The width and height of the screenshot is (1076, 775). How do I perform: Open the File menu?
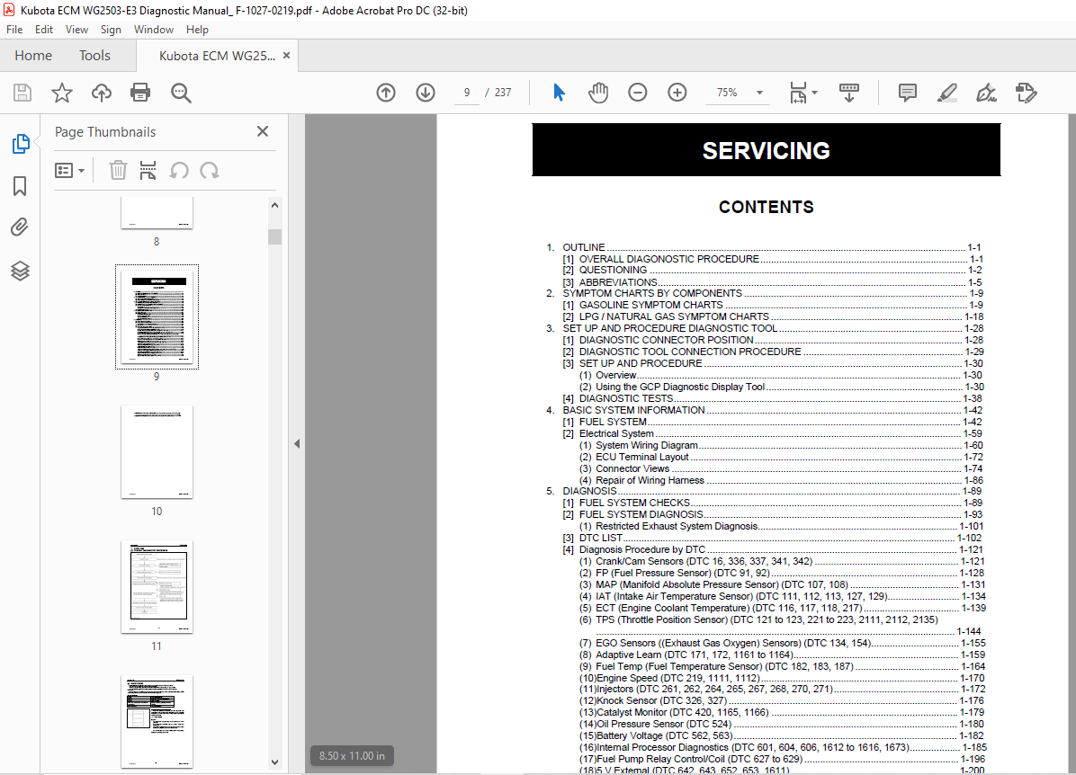click(x=14, y=30)
